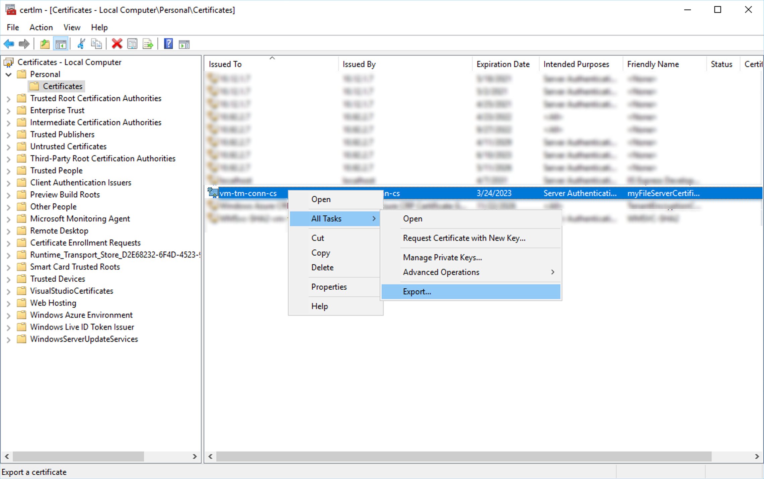Select Certificate Enrollment Requests tree item
The height and width of the screenshot is (479, 764).
85,243
